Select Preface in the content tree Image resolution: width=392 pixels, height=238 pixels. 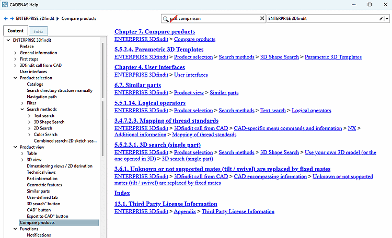point(27,46)
